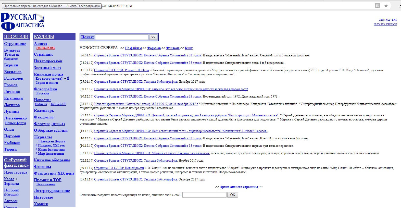Viewport: 401px width, 208px height.
Task: Open the Громов author page
Action: (11, 85)
